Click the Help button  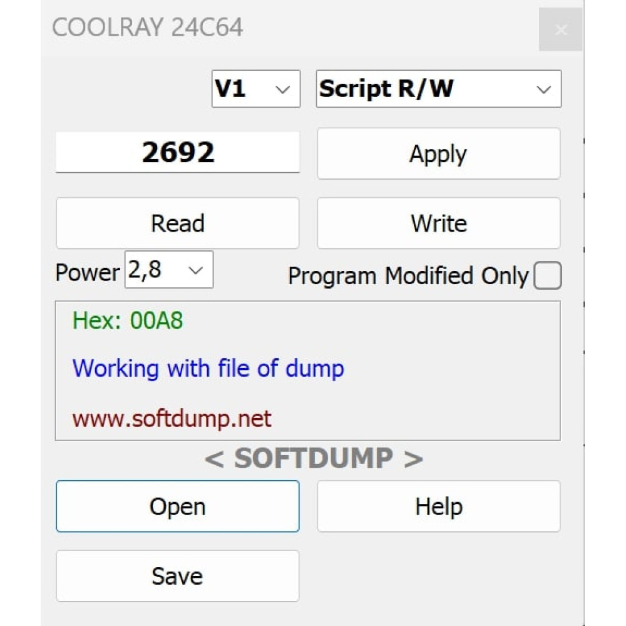(x=439, y=506)
